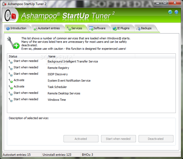
Task: Click Activate status of Task Scheduler
Action: pyautogui.click(x=19, y=86)
